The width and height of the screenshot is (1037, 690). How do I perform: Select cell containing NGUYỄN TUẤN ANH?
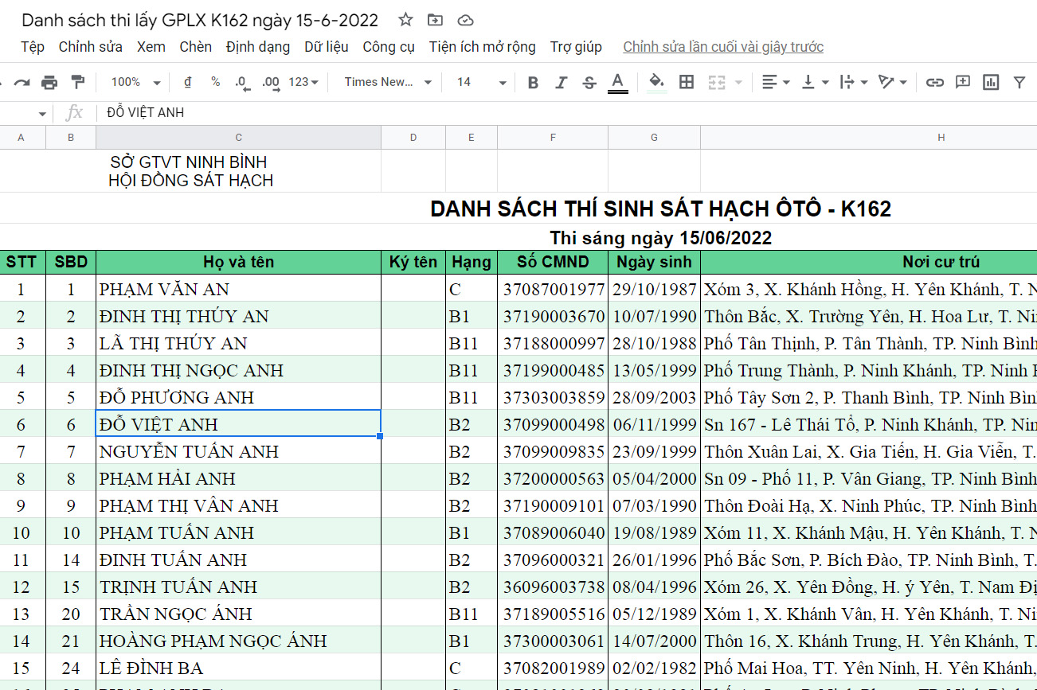coord(238,451)
